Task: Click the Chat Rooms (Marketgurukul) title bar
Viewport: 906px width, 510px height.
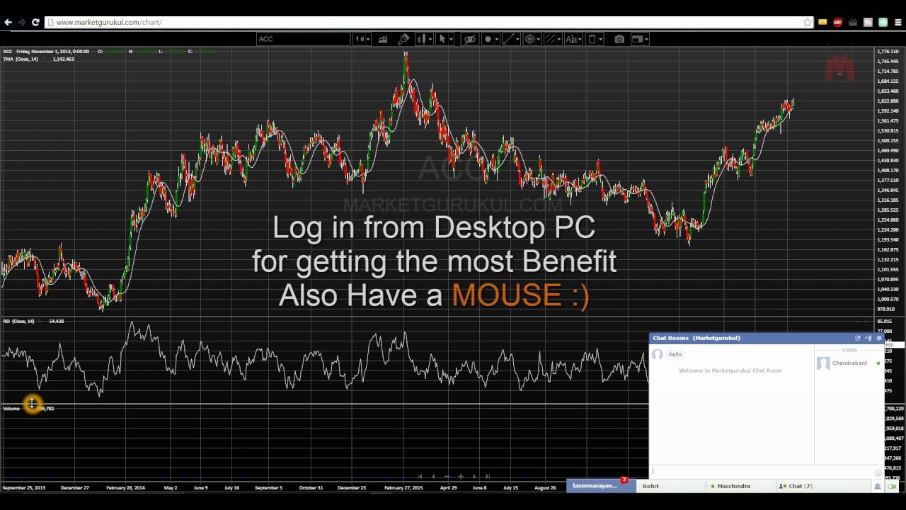Action: click(x=767, y=338)
